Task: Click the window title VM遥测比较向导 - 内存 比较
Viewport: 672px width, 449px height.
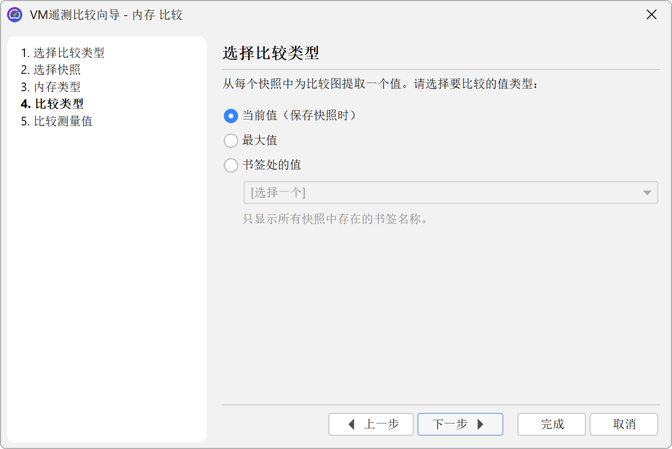Action: [106, 15]
